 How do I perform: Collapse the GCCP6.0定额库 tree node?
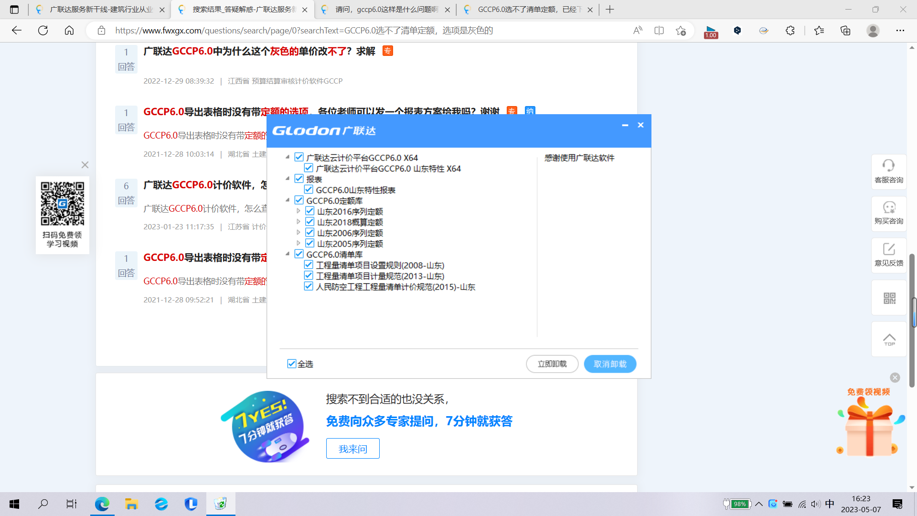tap(288, 200)
